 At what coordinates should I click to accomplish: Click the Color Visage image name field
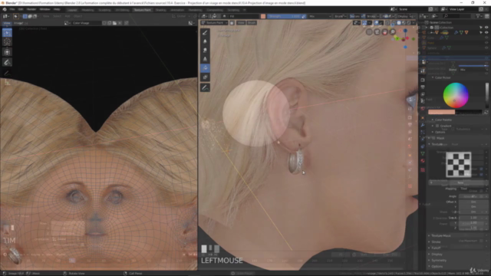coord(86,23)
